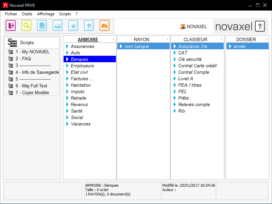Open the Fichier menu
This screenshot has width=272, height=204.
click(11, 14)
